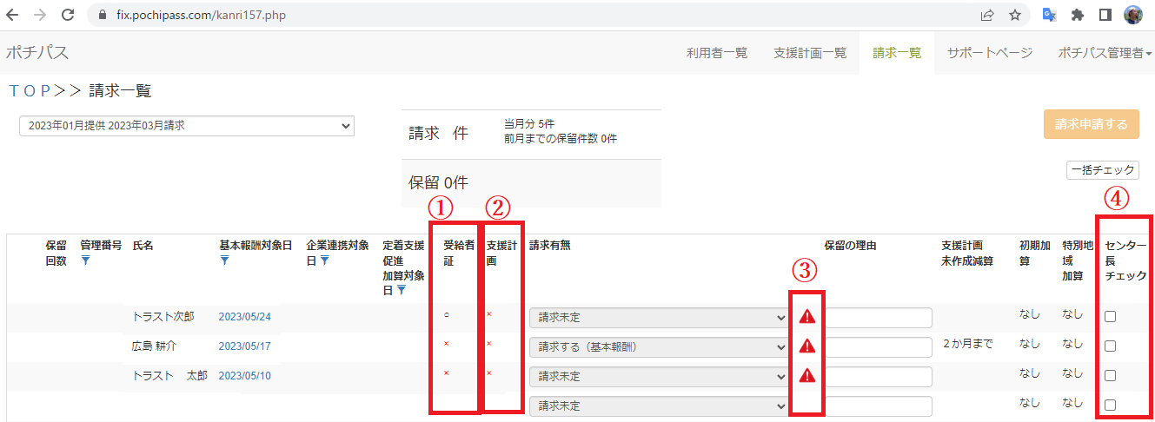Viewport: 1155px width, 422px height.
Task: Click the 支援計画未作成減算 column header
Action: 967,253
